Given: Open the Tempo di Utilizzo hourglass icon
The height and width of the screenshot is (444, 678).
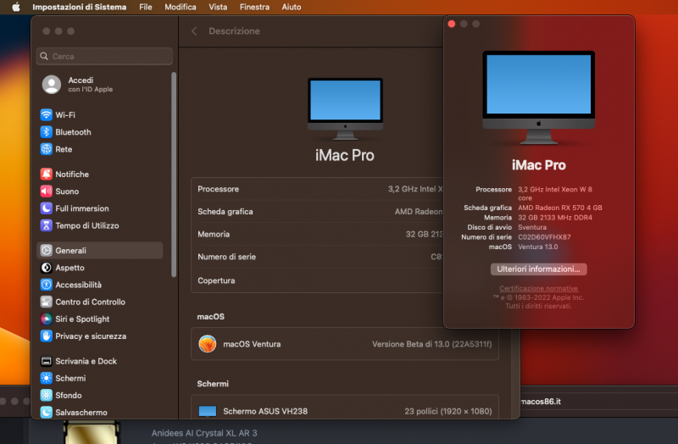Looking at the screenshot, I should coord(47,225).
